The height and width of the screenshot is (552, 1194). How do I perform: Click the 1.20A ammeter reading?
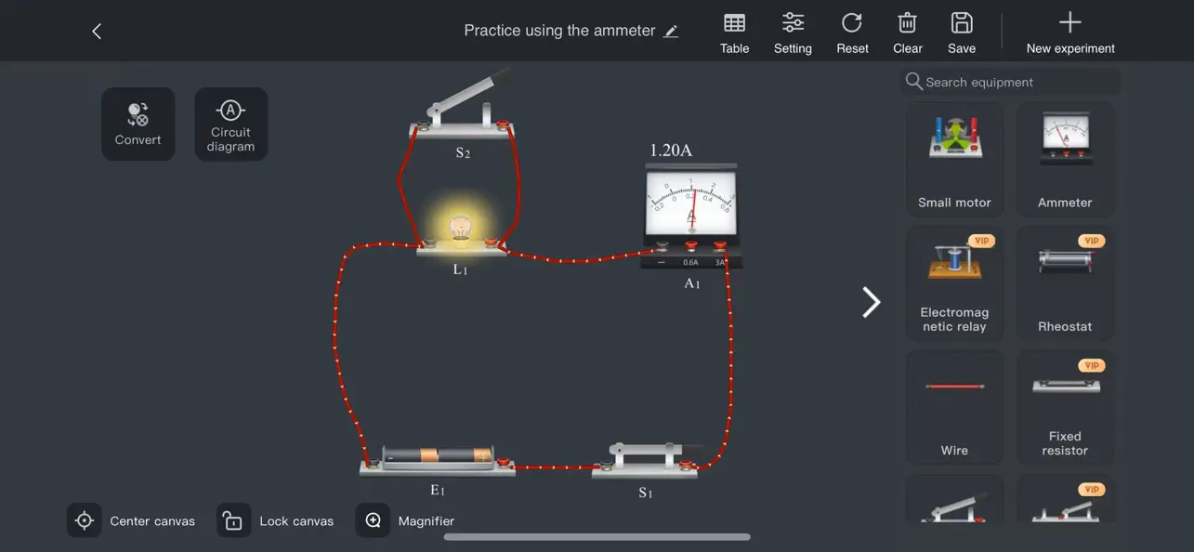click(671, 150)
